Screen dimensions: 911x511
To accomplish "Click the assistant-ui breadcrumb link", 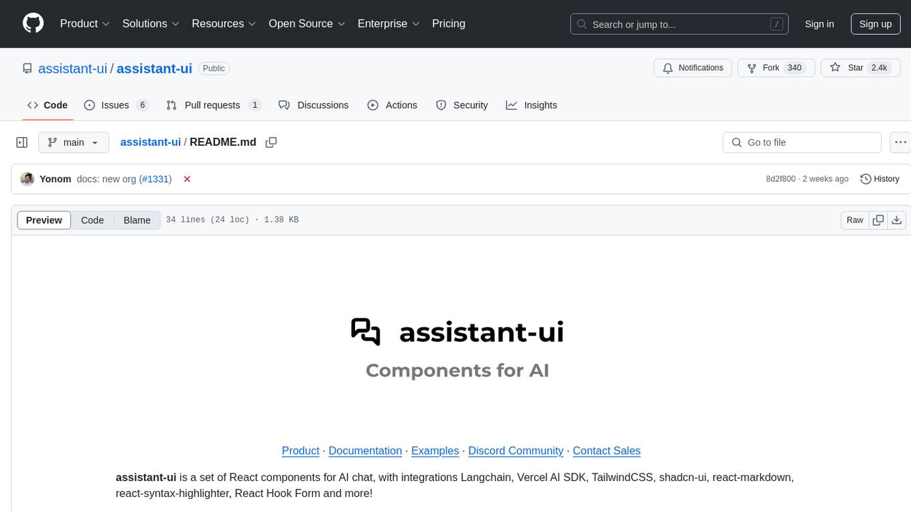I will (x=151, y=142).
